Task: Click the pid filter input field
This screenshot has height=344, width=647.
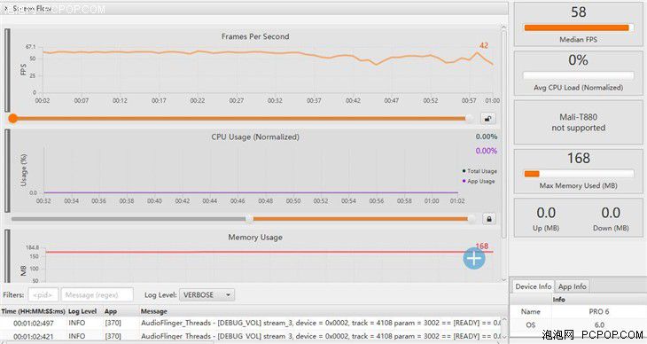Action: (x=43, y=295)
